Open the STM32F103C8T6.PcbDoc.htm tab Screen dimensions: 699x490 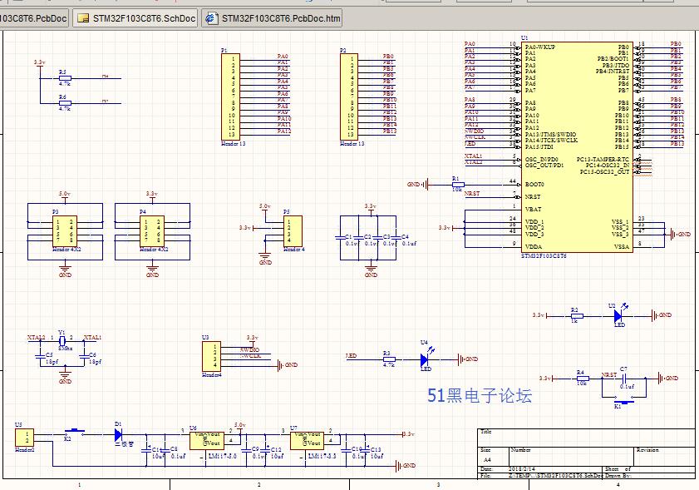[272, 17]
